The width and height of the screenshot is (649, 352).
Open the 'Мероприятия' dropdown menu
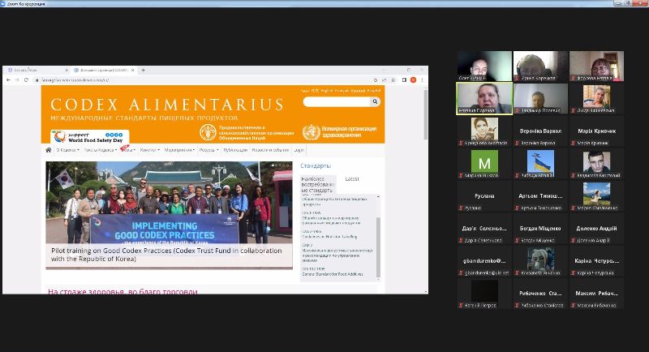pos(178,150)
